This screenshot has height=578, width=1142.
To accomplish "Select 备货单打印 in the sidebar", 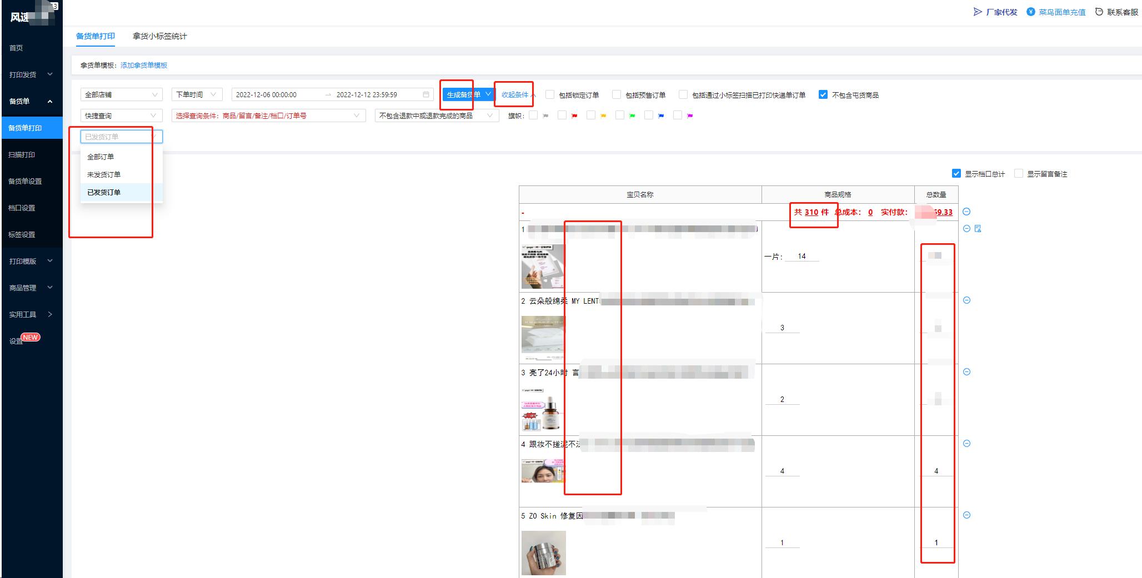I will pyautogui.click(x=31, y=128).
